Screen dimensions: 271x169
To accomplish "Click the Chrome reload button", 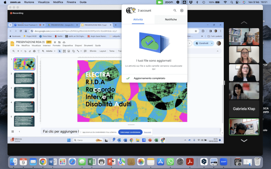I will pyautogui.click(x=21, y=31).
